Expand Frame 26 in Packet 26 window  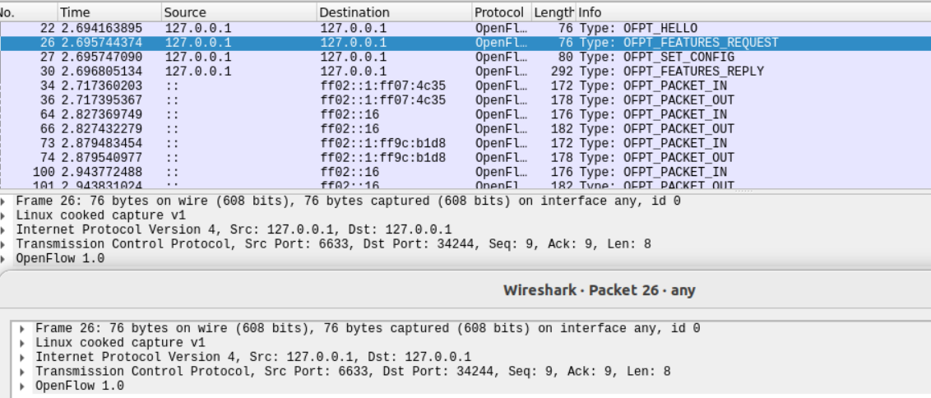27,329
